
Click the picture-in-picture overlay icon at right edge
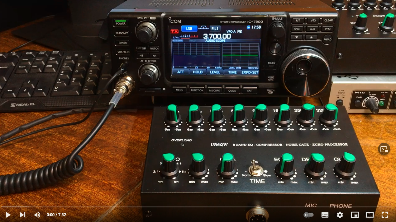(384, 149)
